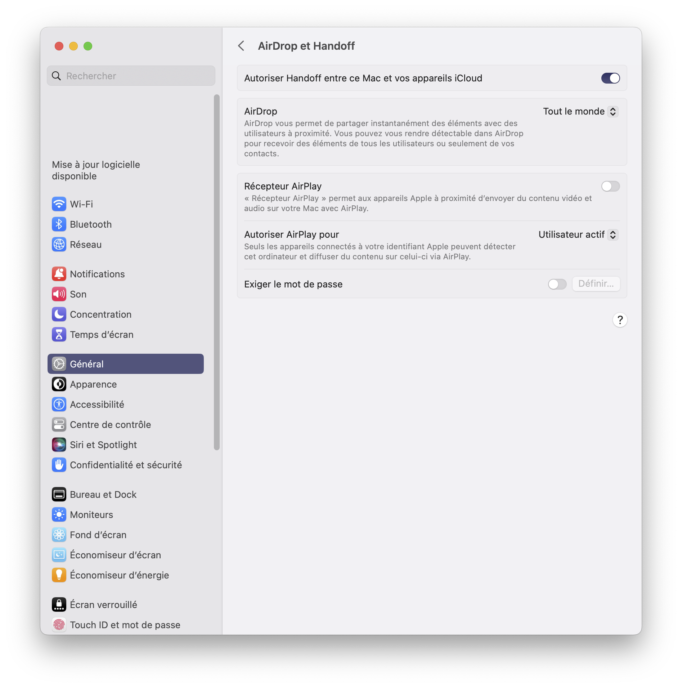This screenshot has height=688, width=682.
Task: Go back with the chevron arrow
Action: coord(241,46)
